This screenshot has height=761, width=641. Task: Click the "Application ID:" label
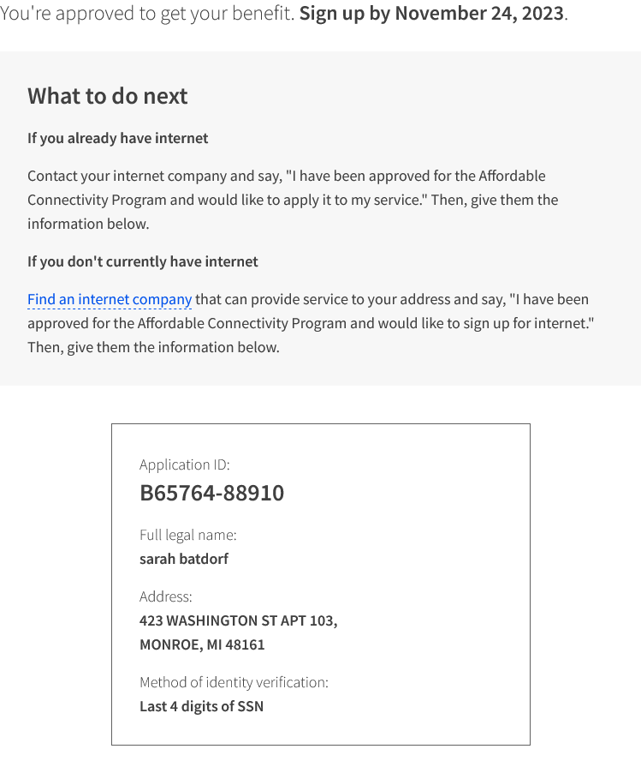pos(185,465)
